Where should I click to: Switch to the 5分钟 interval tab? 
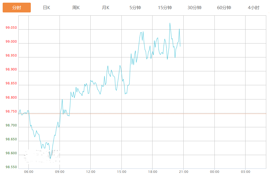point(135,8)
